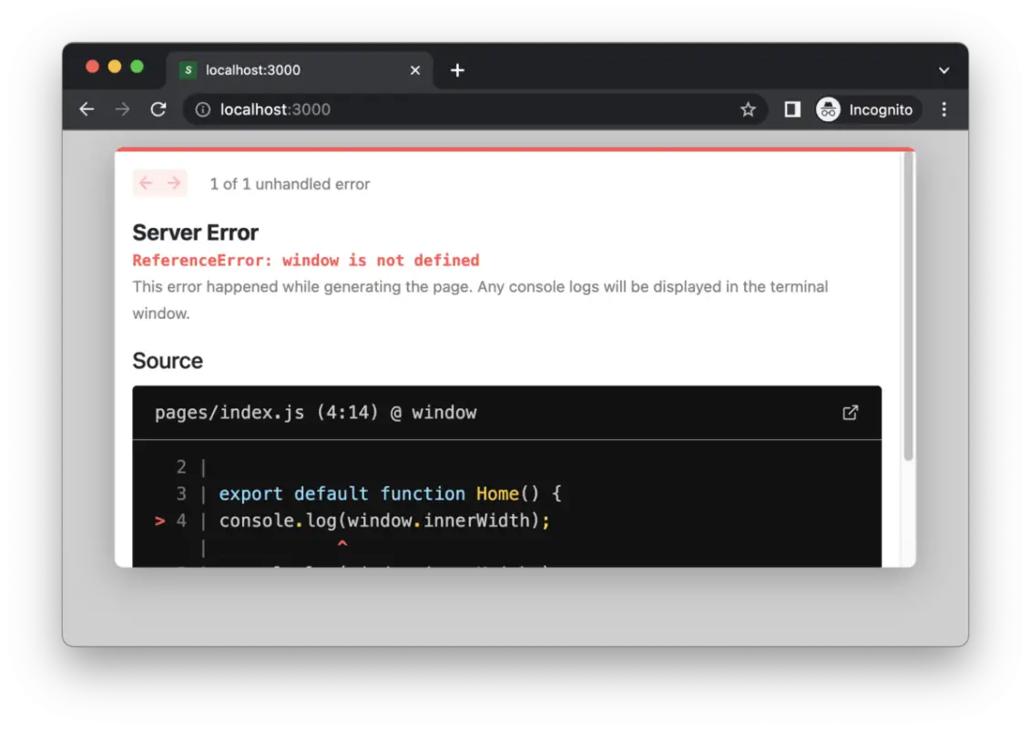Click the 1 of 1 unhandled error text
The width and height of the screenshot is (1031, 729).
pyautogui.click(x=290, y=184)
